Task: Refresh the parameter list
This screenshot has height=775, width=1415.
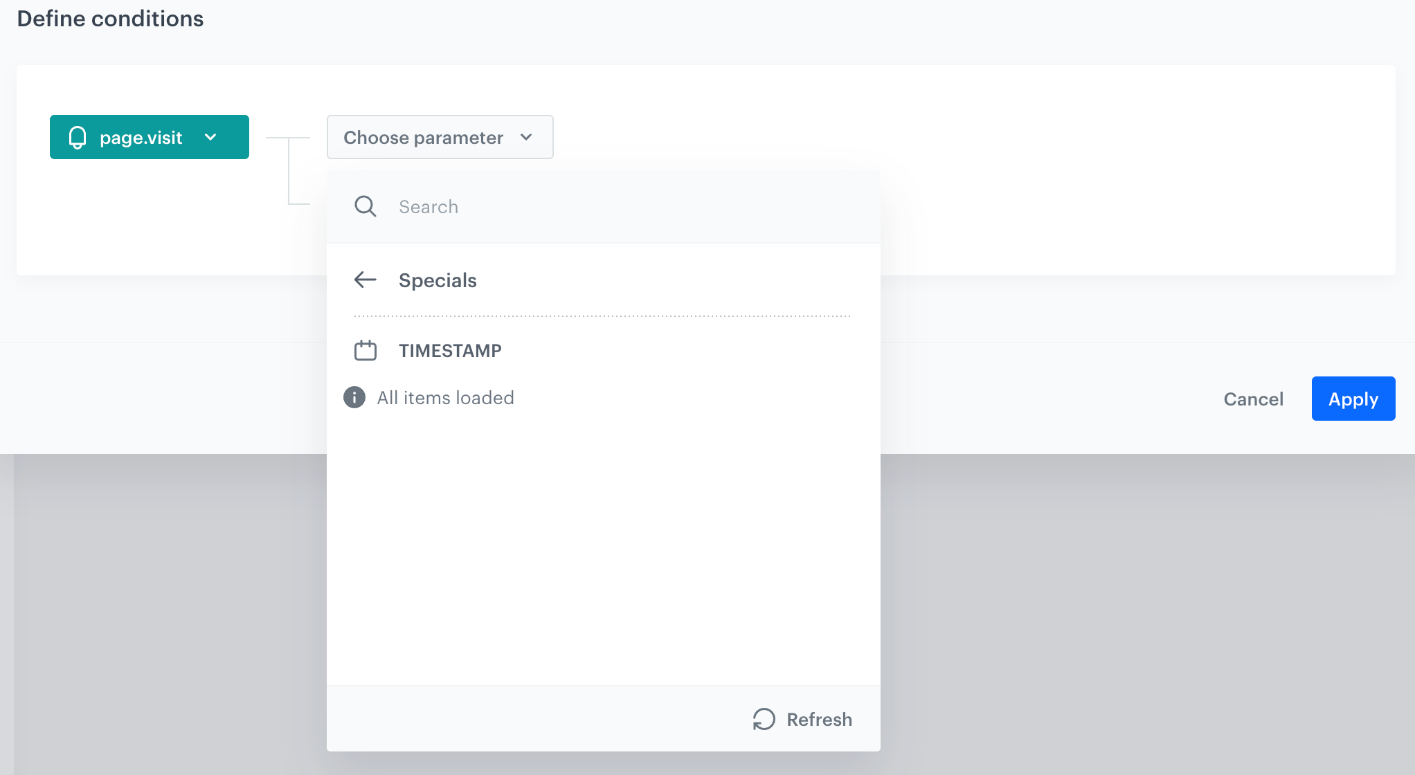Action: point(802,719)
